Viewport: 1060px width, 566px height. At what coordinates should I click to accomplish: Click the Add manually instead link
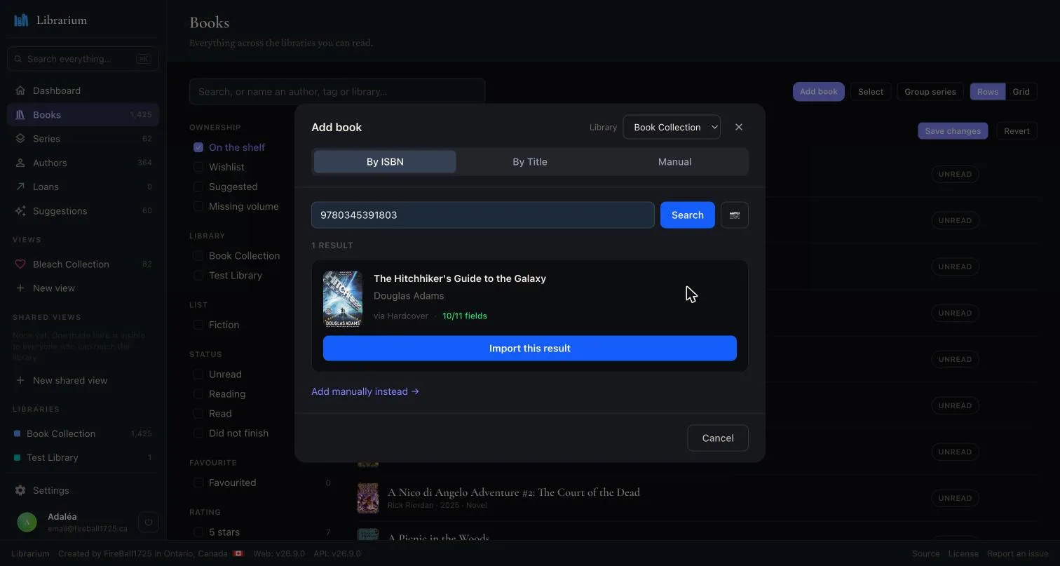pos(365,391)
